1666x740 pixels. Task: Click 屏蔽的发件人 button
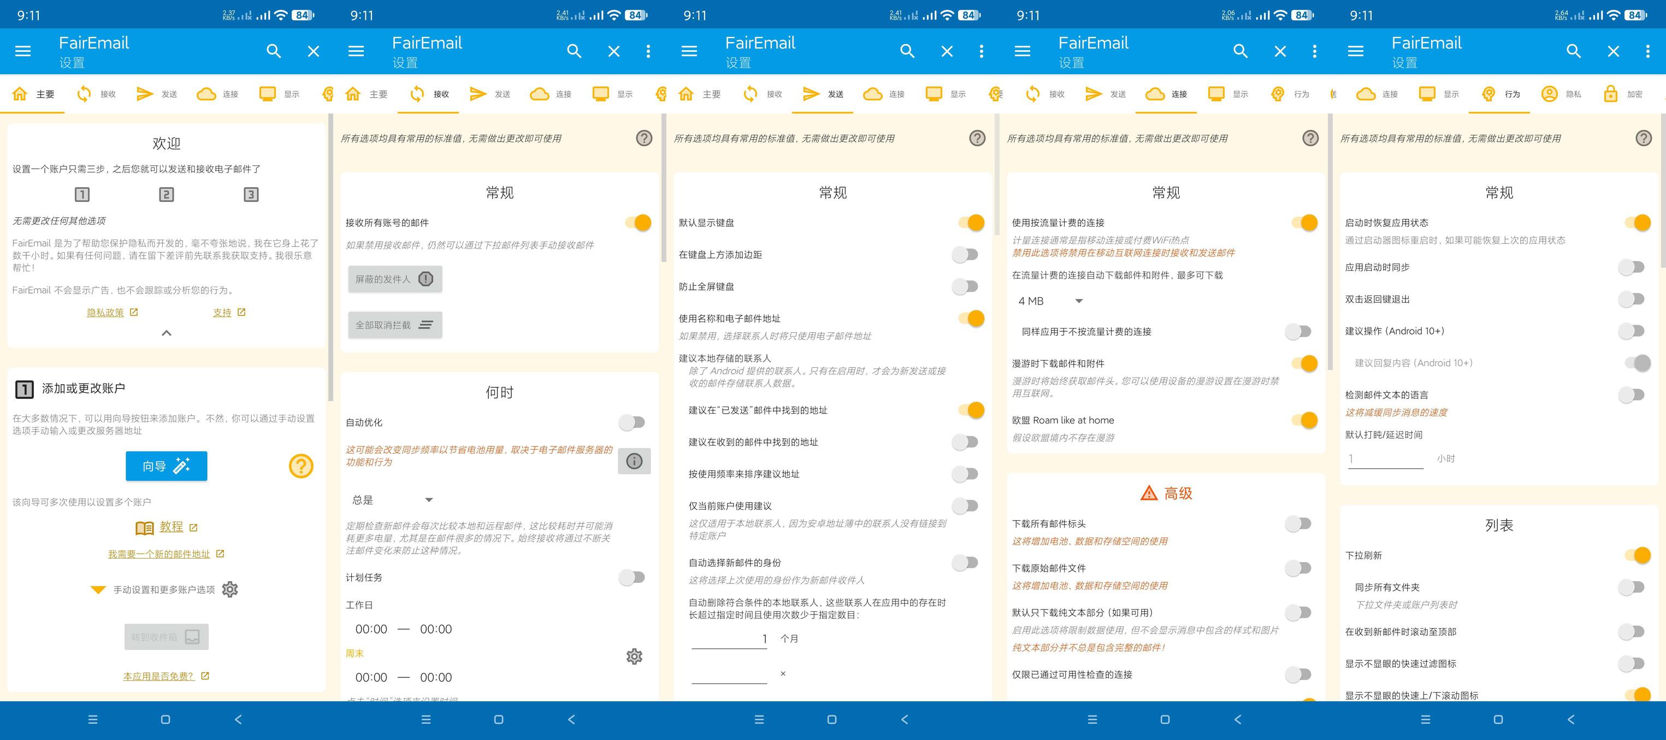394,279
